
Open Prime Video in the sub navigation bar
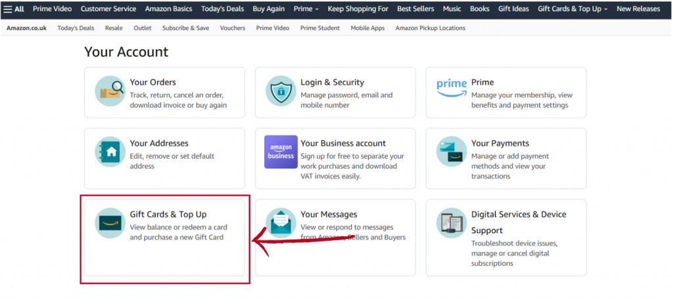(x=273, y=28)
